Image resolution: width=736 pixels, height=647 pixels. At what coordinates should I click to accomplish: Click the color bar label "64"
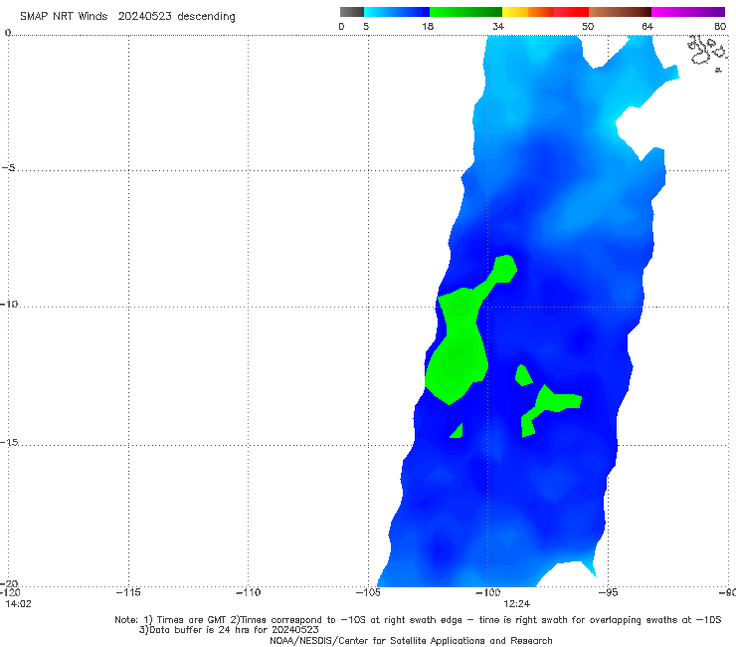647,26
